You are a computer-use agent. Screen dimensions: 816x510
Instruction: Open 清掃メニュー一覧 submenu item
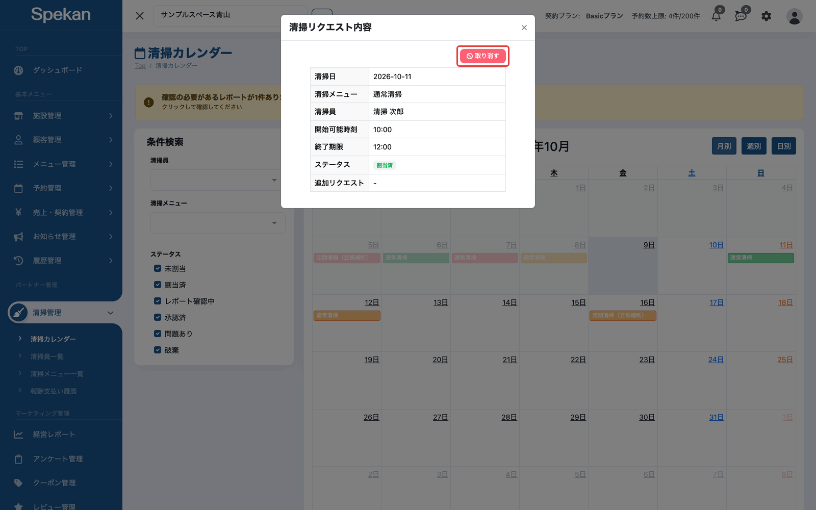57,374
